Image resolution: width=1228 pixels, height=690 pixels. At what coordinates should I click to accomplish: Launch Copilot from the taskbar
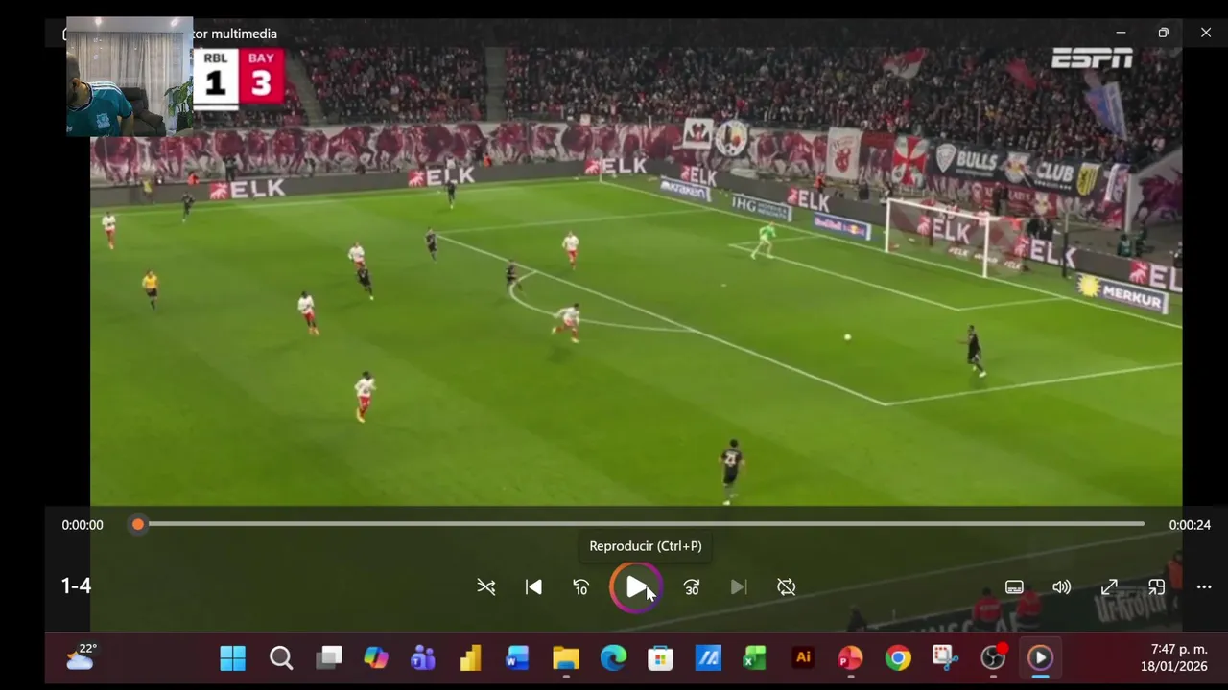[375, 658]
